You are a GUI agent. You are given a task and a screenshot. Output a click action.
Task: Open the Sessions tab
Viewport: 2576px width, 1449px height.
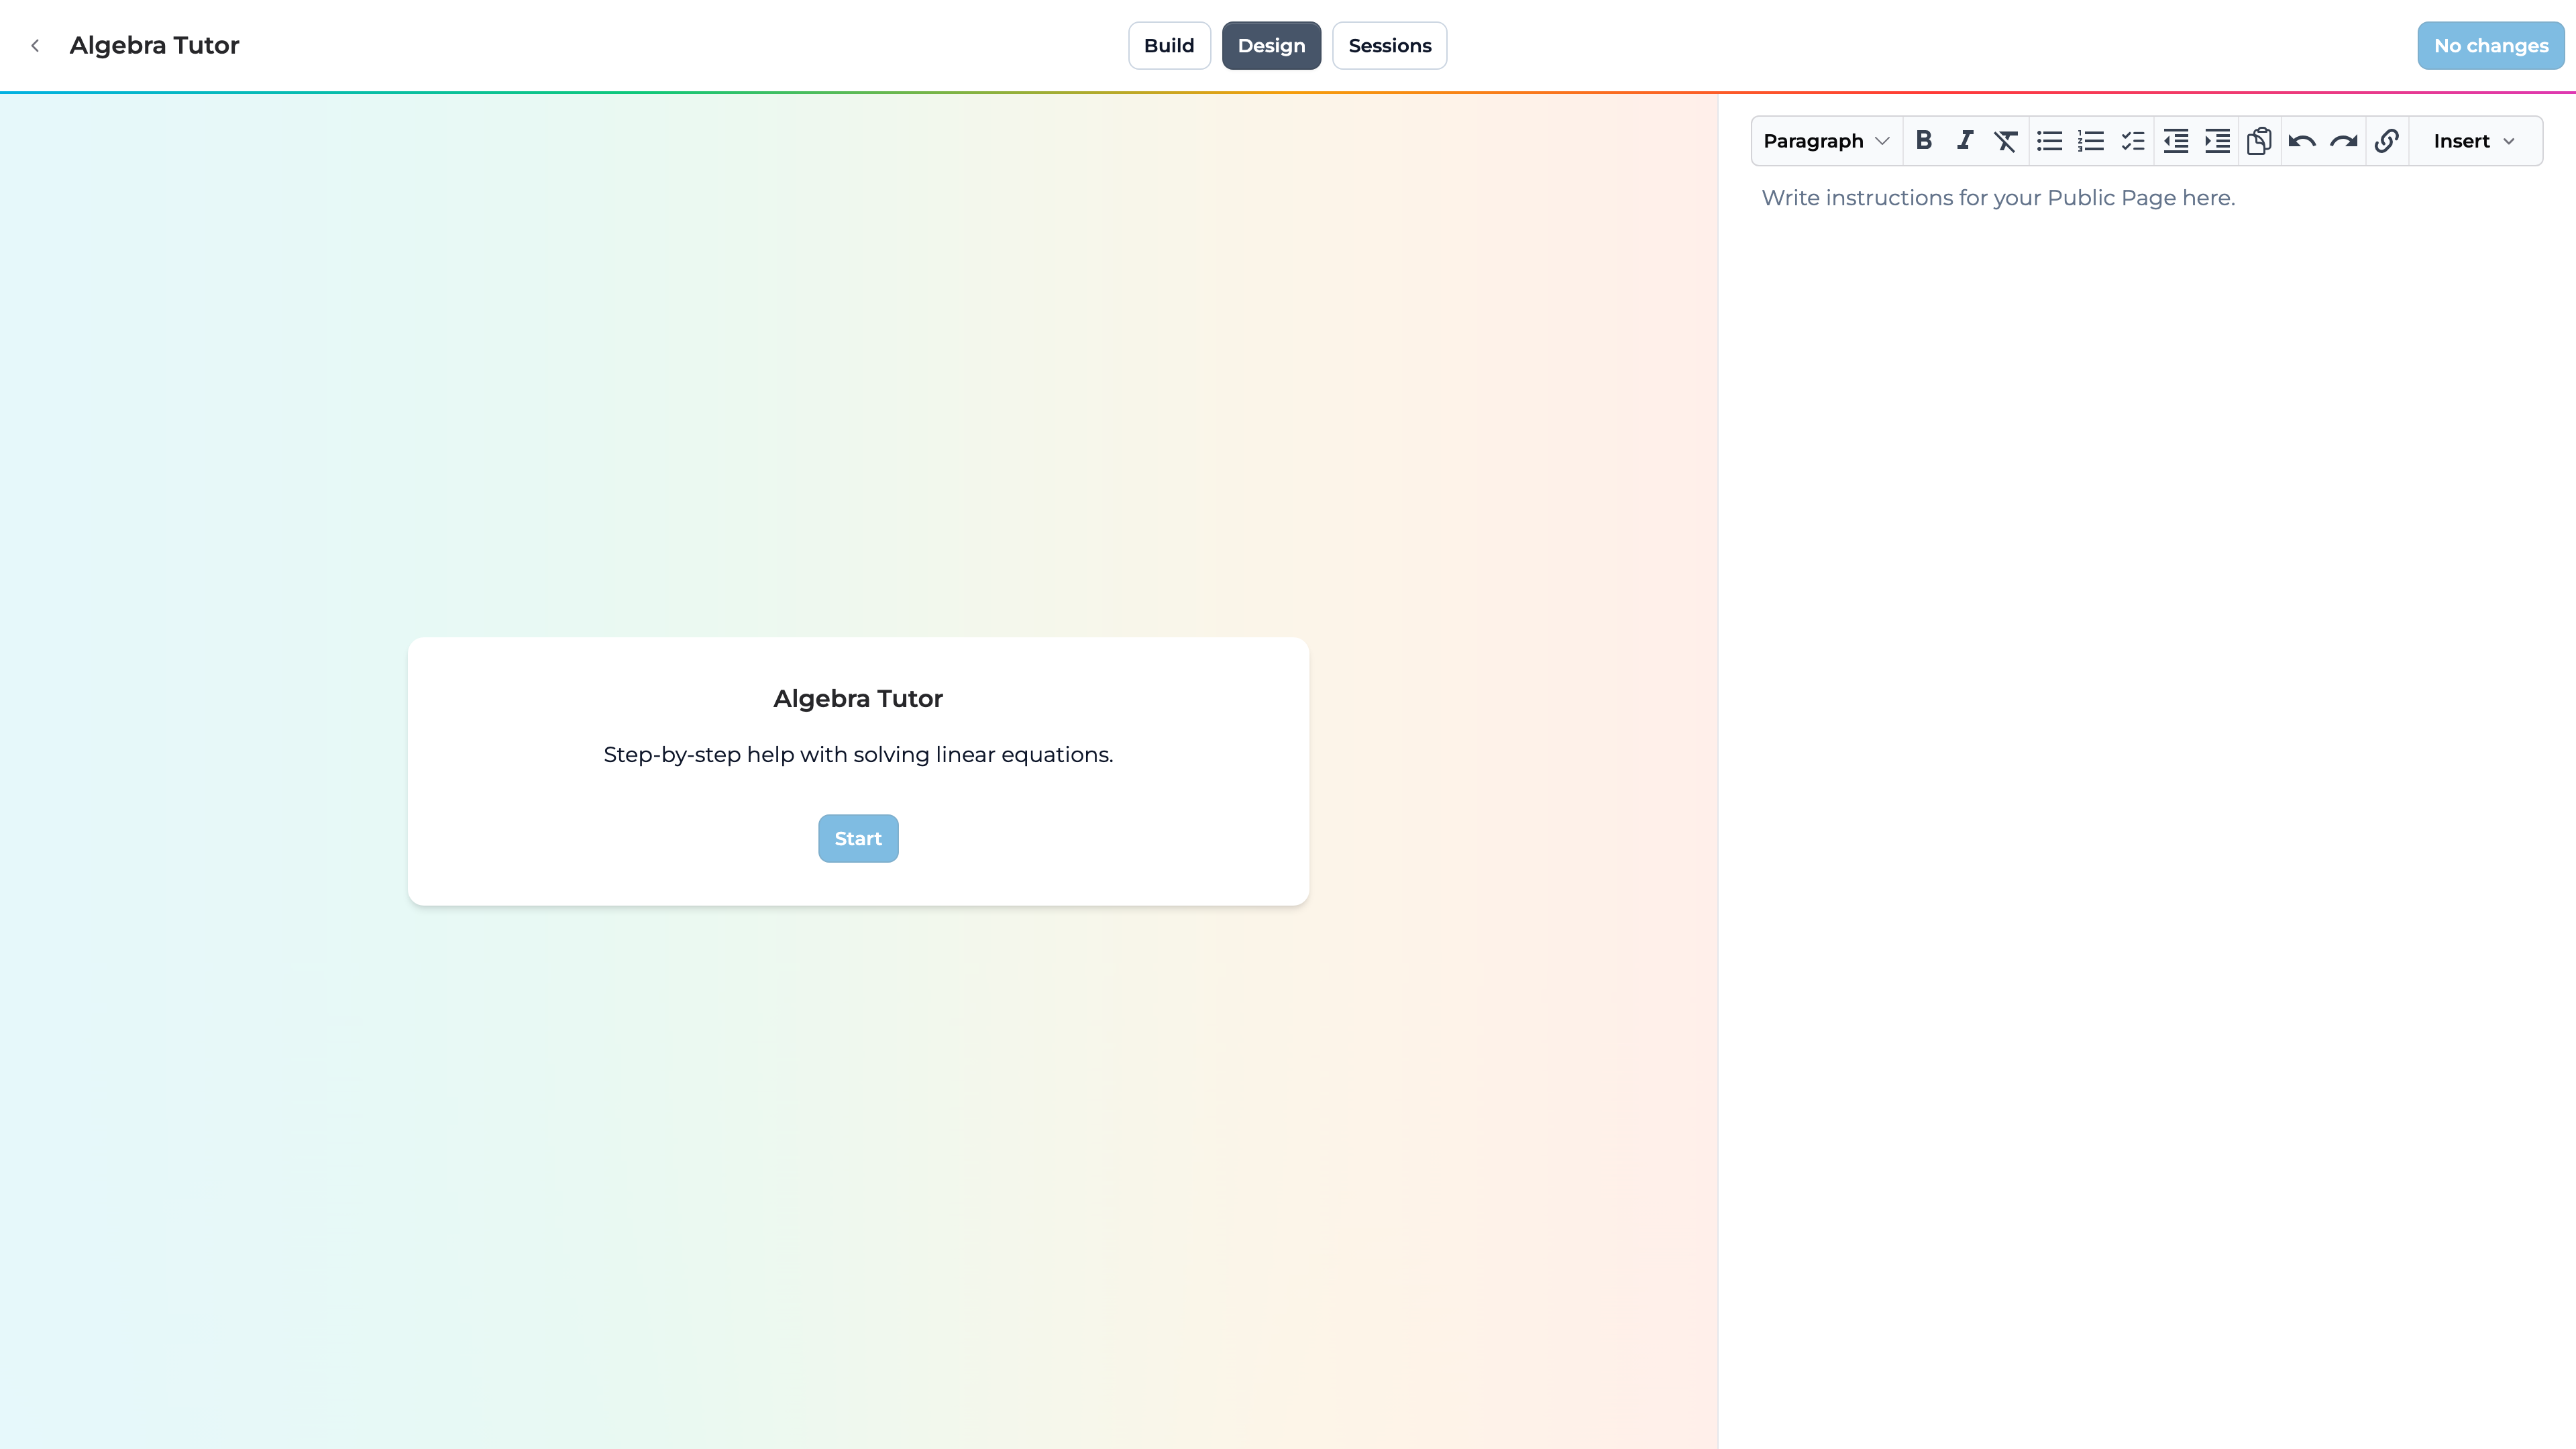click(x=1389, y=46)
